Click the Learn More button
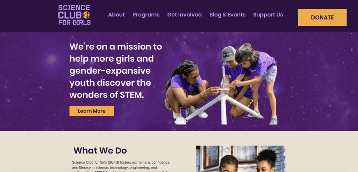Viewport: 358px width, 172px height. click(92, 111)
